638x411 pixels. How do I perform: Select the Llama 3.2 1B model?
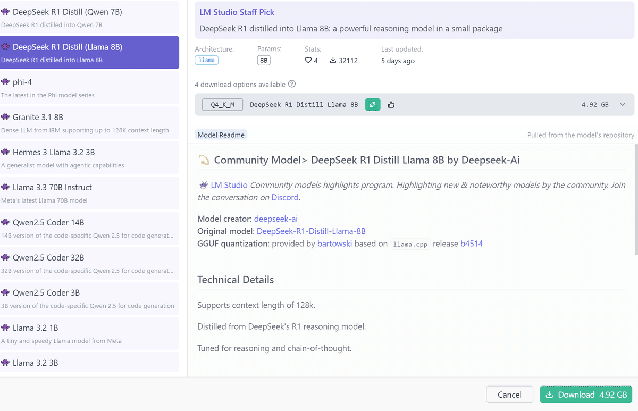[x=89, y=333]
